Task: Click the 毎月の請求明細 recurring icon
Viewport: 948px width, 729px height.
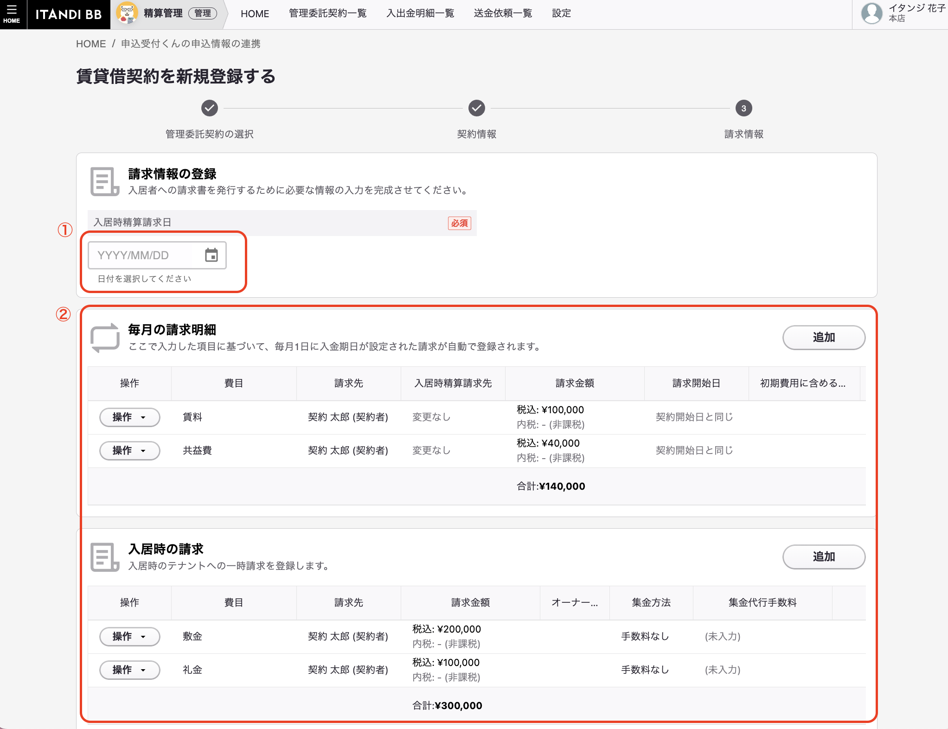Action: (x=105, y=338)
